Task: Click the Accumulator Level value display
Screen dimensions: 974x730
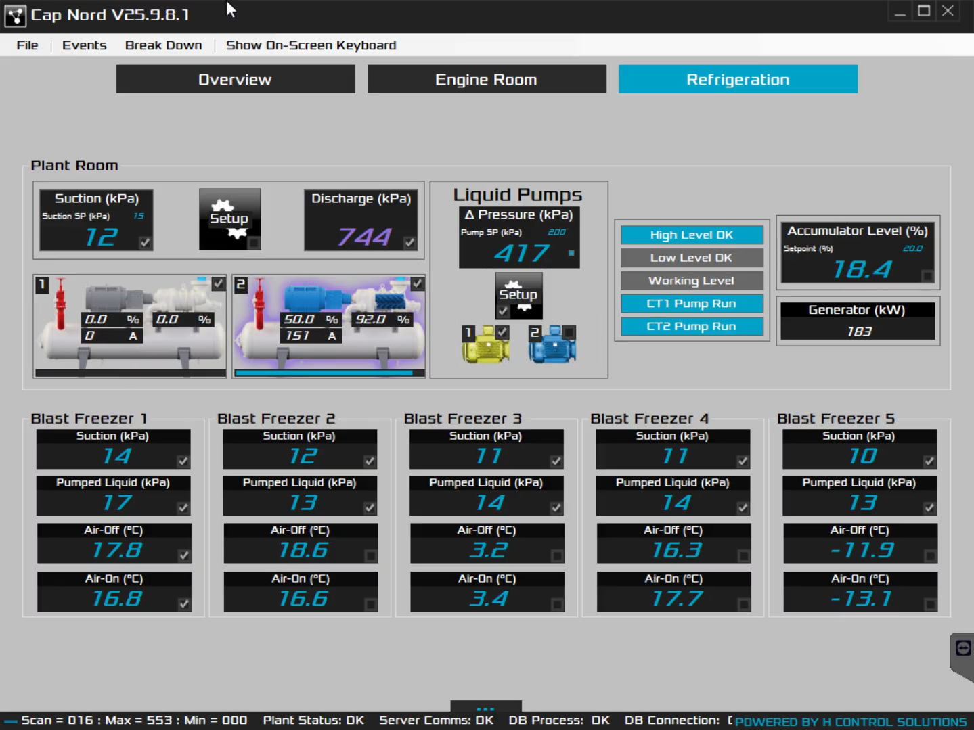Action: [862, 270]
